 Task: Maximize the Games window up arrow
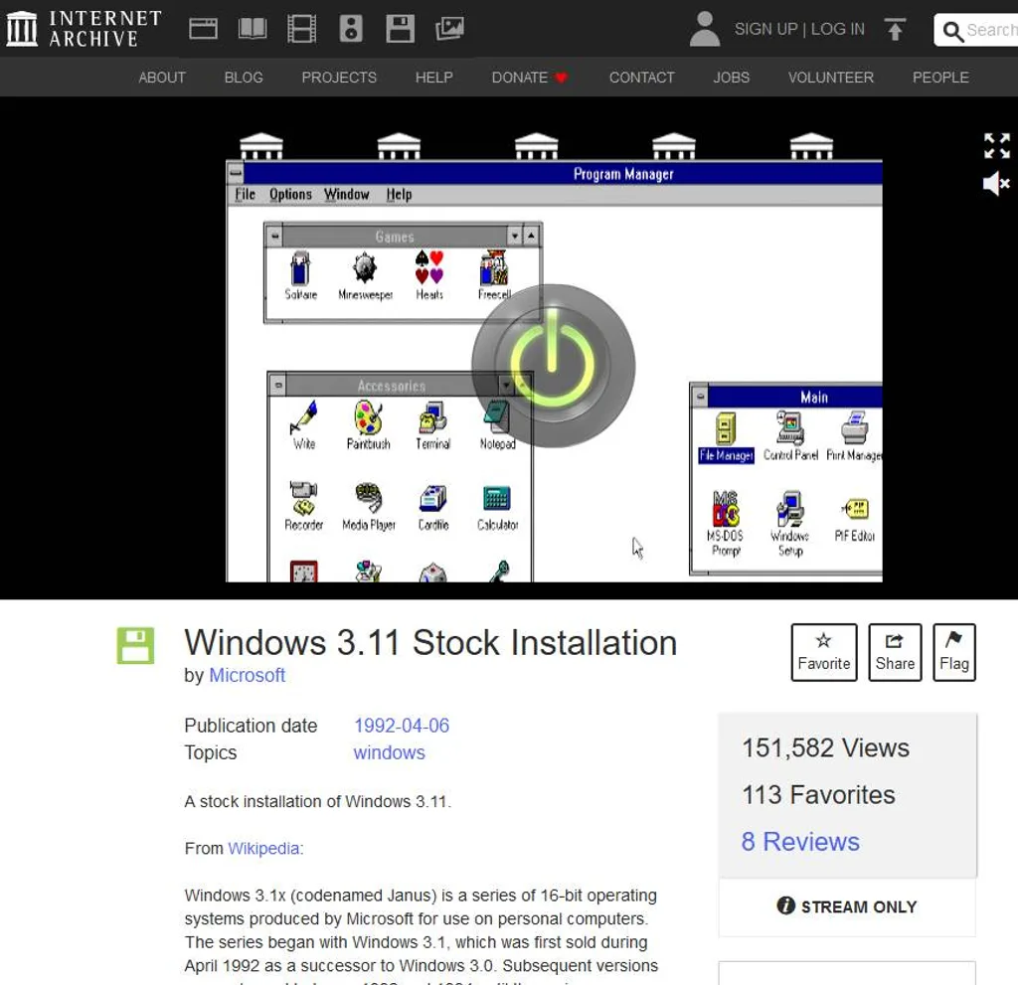click(x=531, y=237)
